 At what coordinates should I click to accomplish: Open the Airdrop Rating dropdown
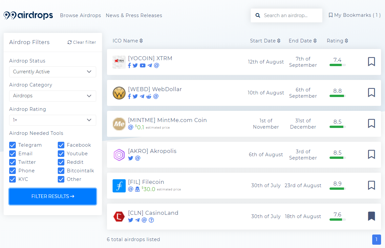[53, 120]
